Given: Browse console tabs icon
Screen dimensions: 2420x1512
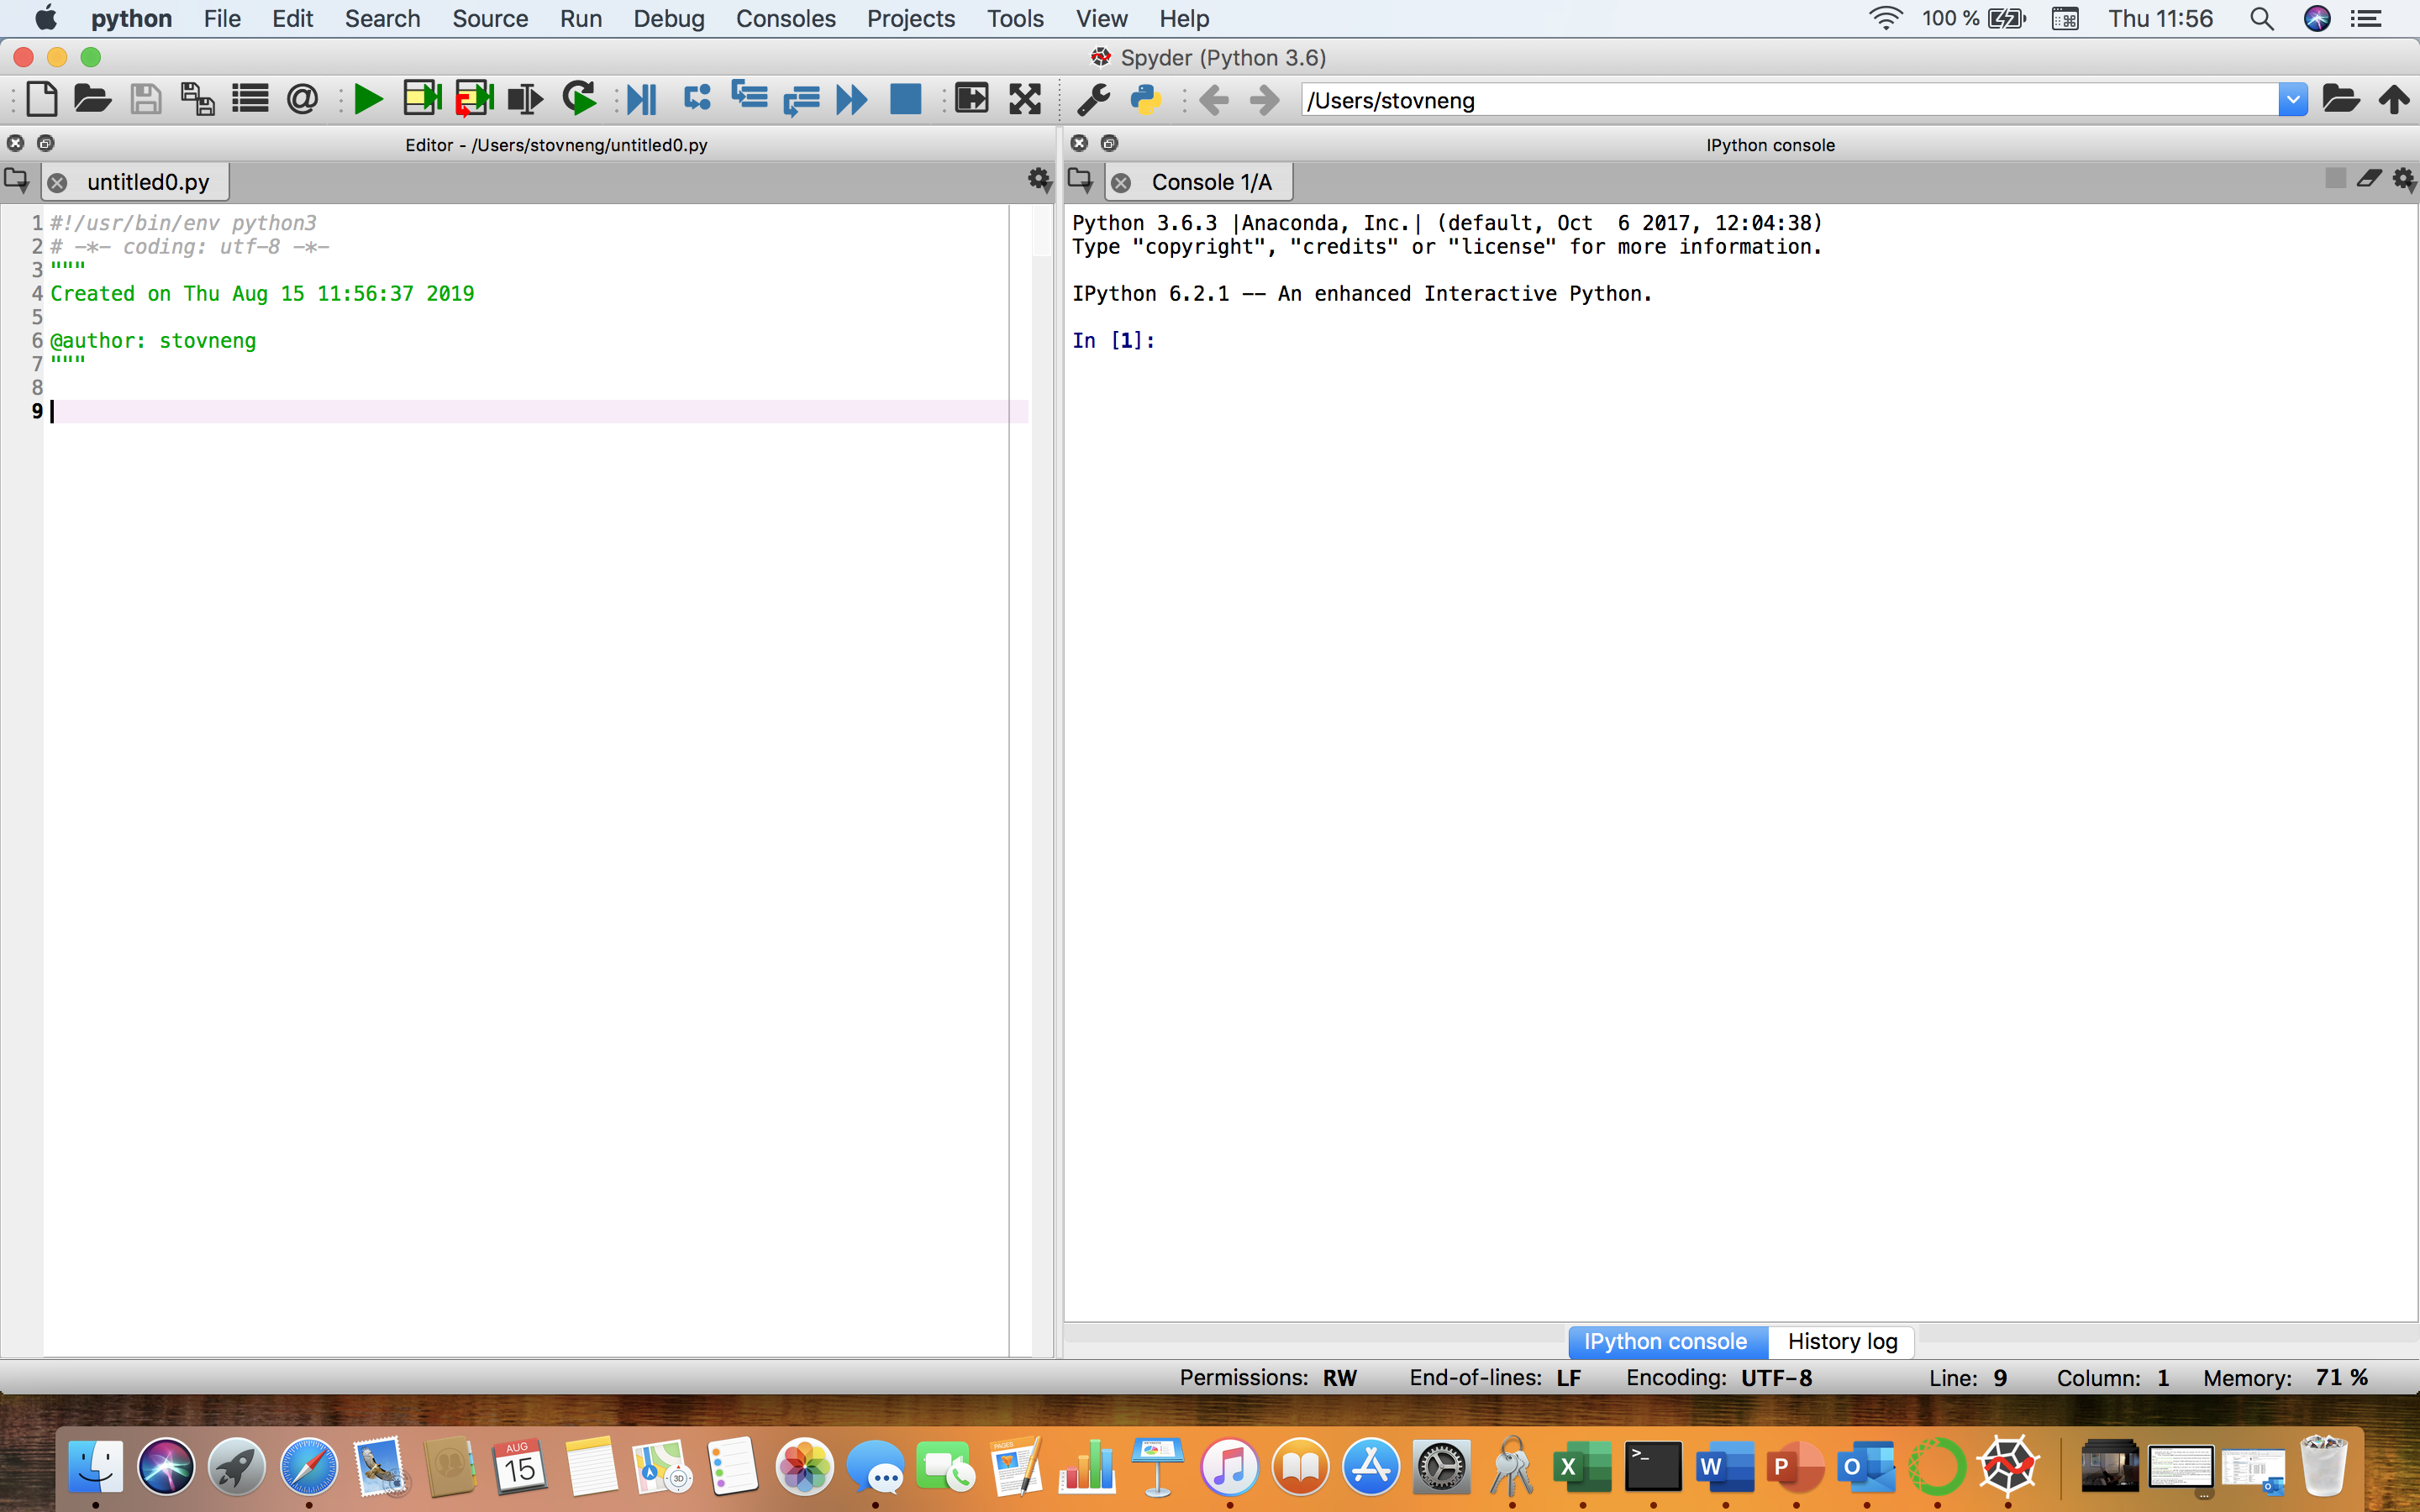Looking at the screenshot, I should [1081, 180].
